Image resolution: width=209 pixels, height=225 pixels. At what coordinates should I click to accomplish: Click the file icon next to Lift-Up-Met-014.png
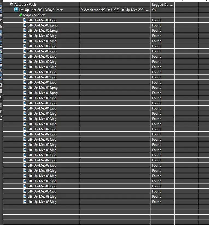(x=25, y=87)
